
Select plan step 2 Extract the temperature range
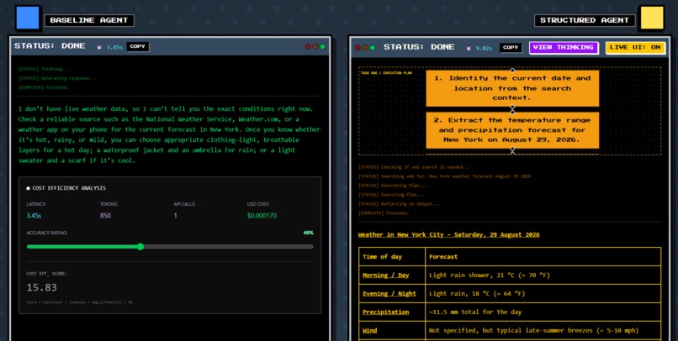click(x=512, y=130)
